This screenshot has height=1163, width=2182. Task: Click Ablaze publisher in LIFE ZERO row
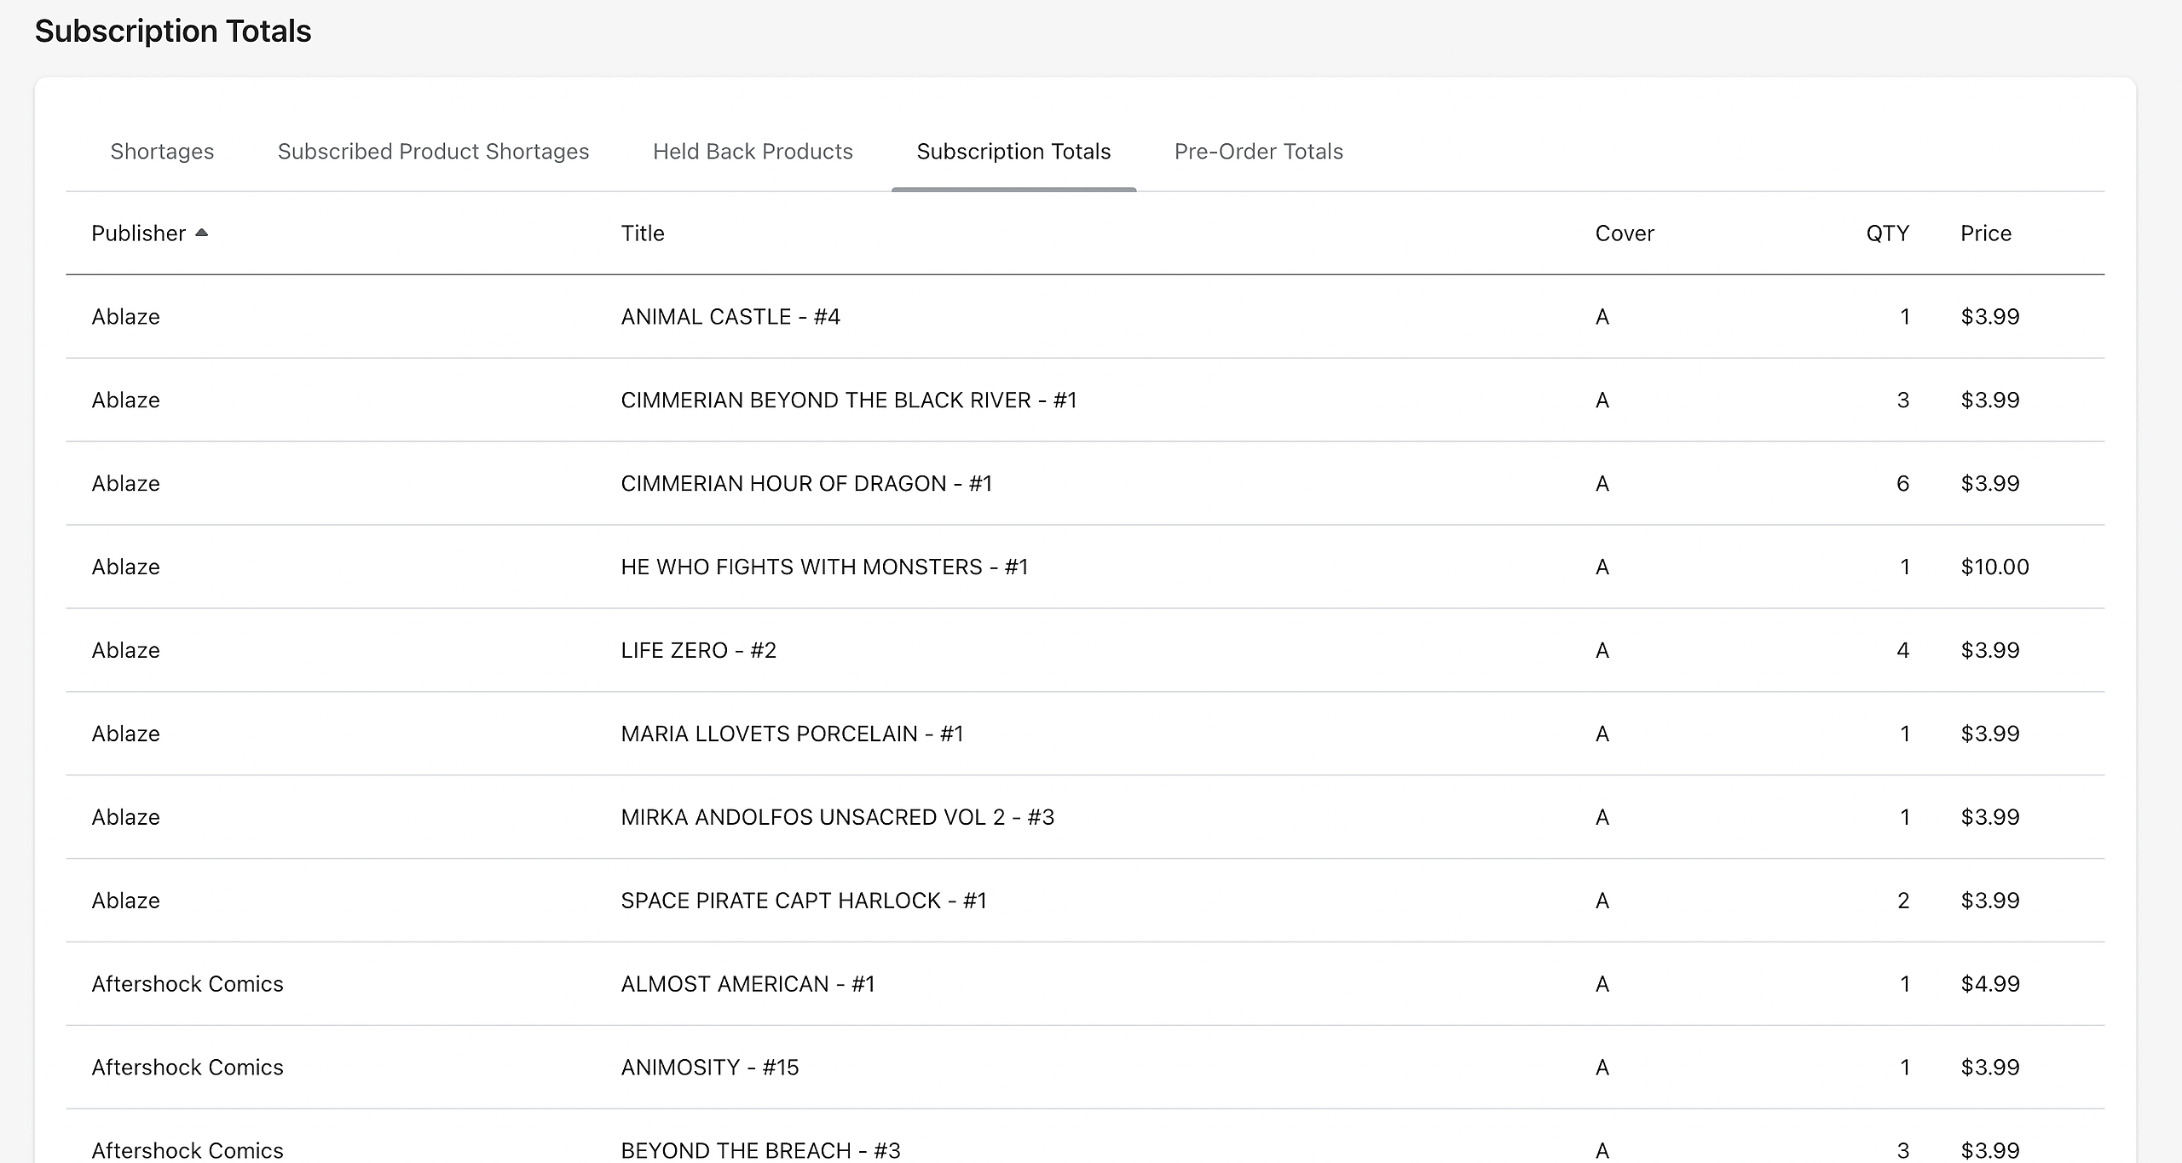(126, 651)
